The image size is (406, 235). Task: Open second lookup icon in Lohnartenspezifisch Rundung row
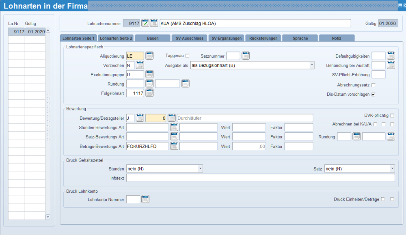(x=186, y=84)
